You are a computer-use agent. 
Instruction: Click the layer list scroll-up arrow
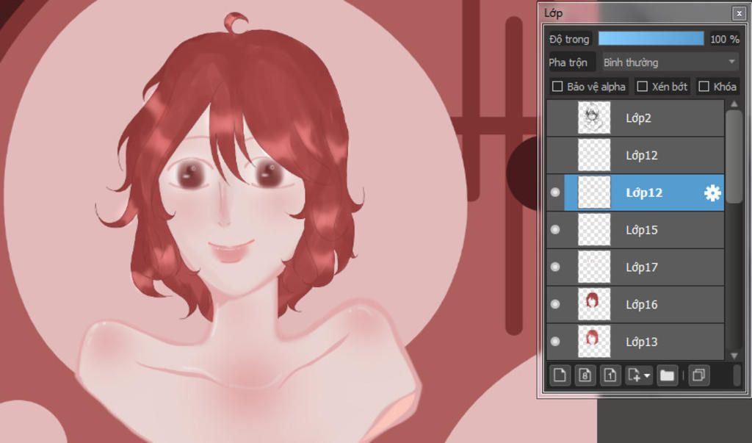point(734,104)
